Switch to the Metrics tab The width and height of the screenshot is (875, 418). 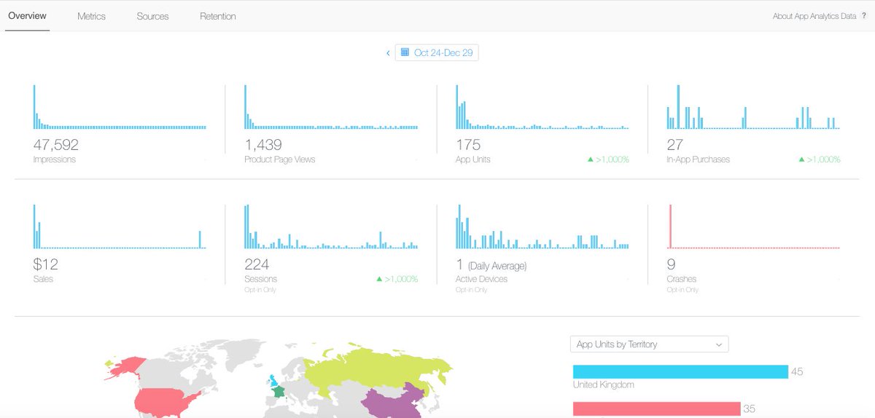tap(91, 16)
